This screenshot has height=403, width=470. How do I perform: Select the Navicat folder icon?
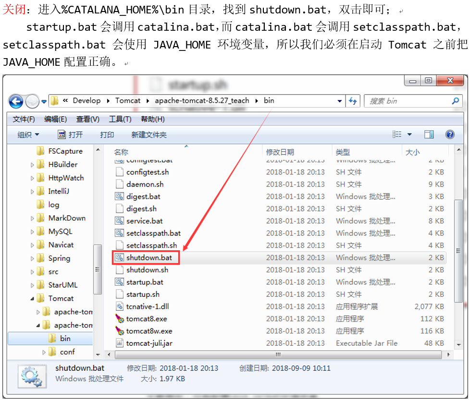pos(40,245)
